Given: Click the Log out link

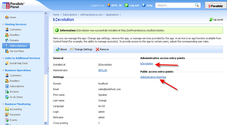Looking at the screenshot, I should 132,5.
